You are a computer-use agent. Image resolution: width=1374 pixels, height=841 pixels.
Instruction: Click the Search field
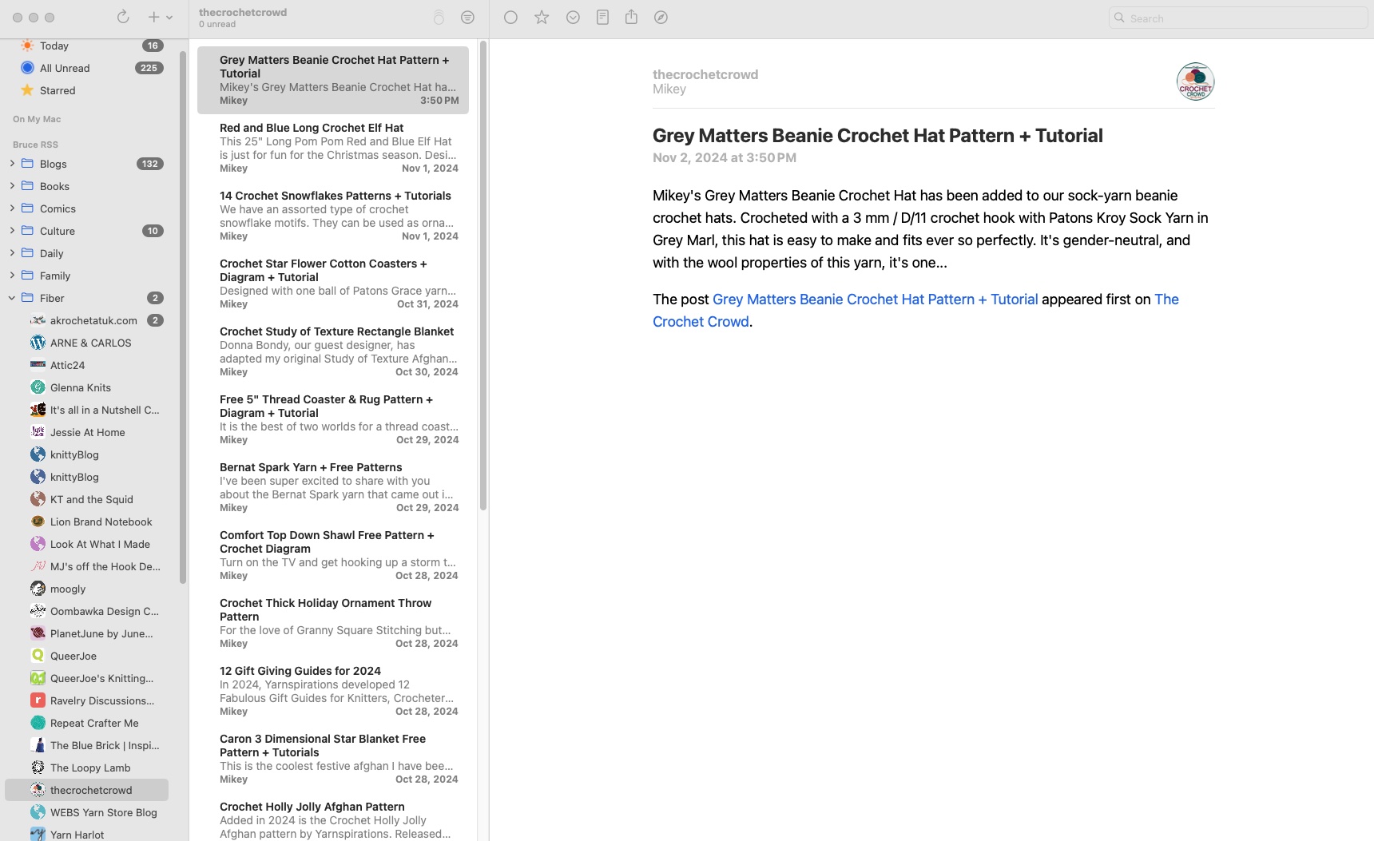pos(1238,18)
